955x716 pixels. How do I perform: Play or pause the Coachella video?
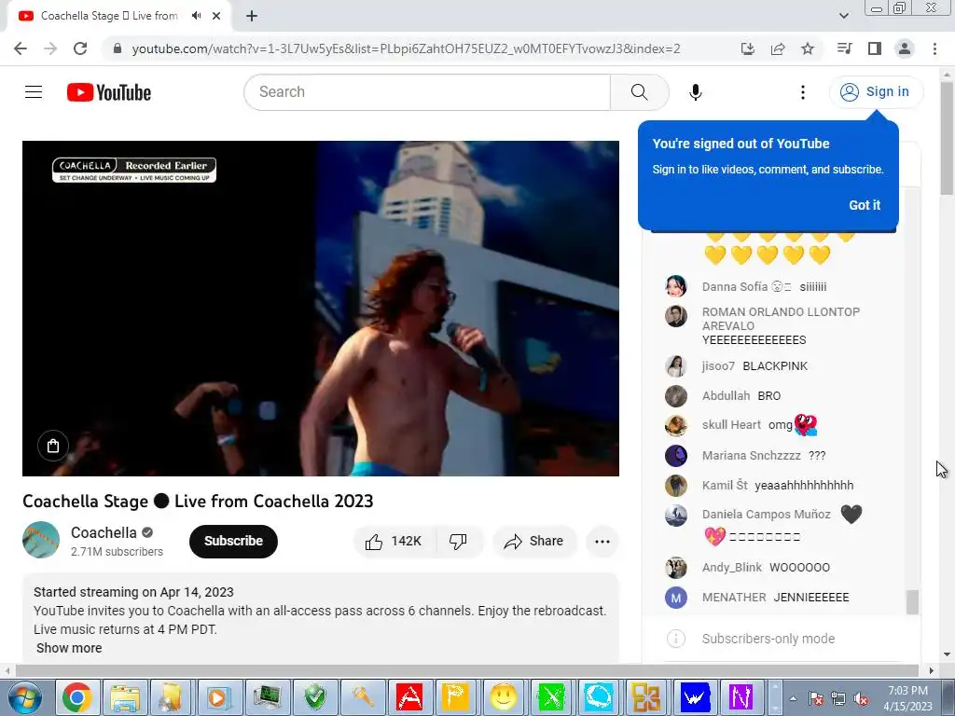pyautogui.click(x=321, y=308)
